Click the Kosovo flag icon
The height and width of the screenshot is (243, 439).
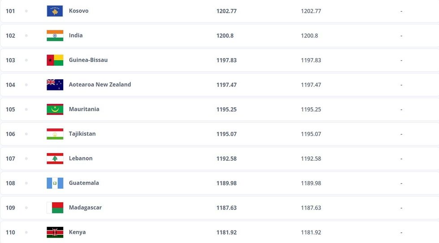point(55,11)
